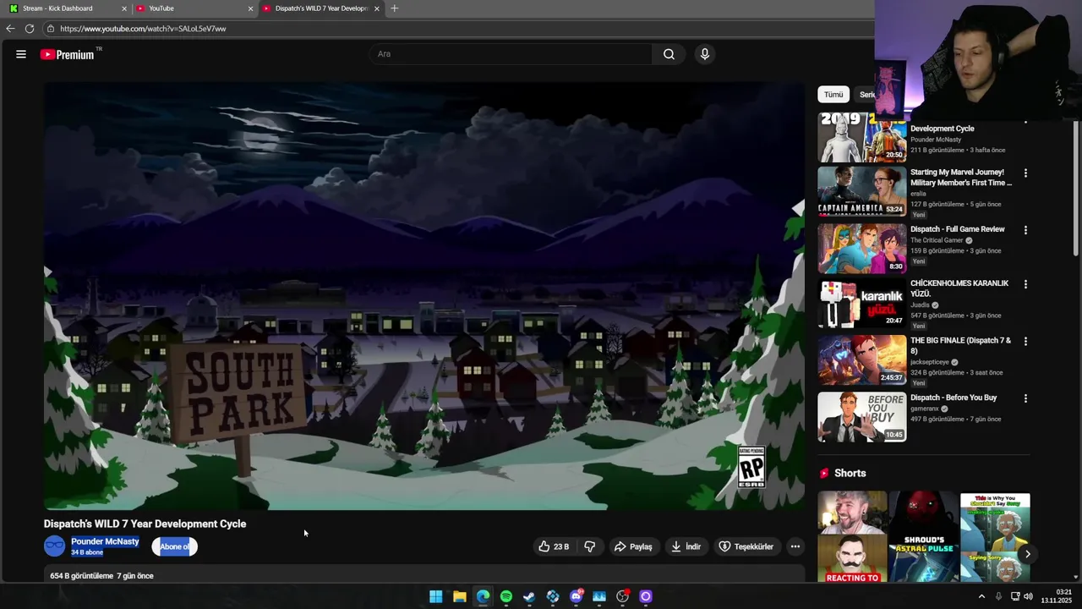Open CHİCKENHOLMES KARANLIK YÜZÜ thumbnail
Image resolution: width=1082 pixels, height=609 pixels.
coord(861,303)
